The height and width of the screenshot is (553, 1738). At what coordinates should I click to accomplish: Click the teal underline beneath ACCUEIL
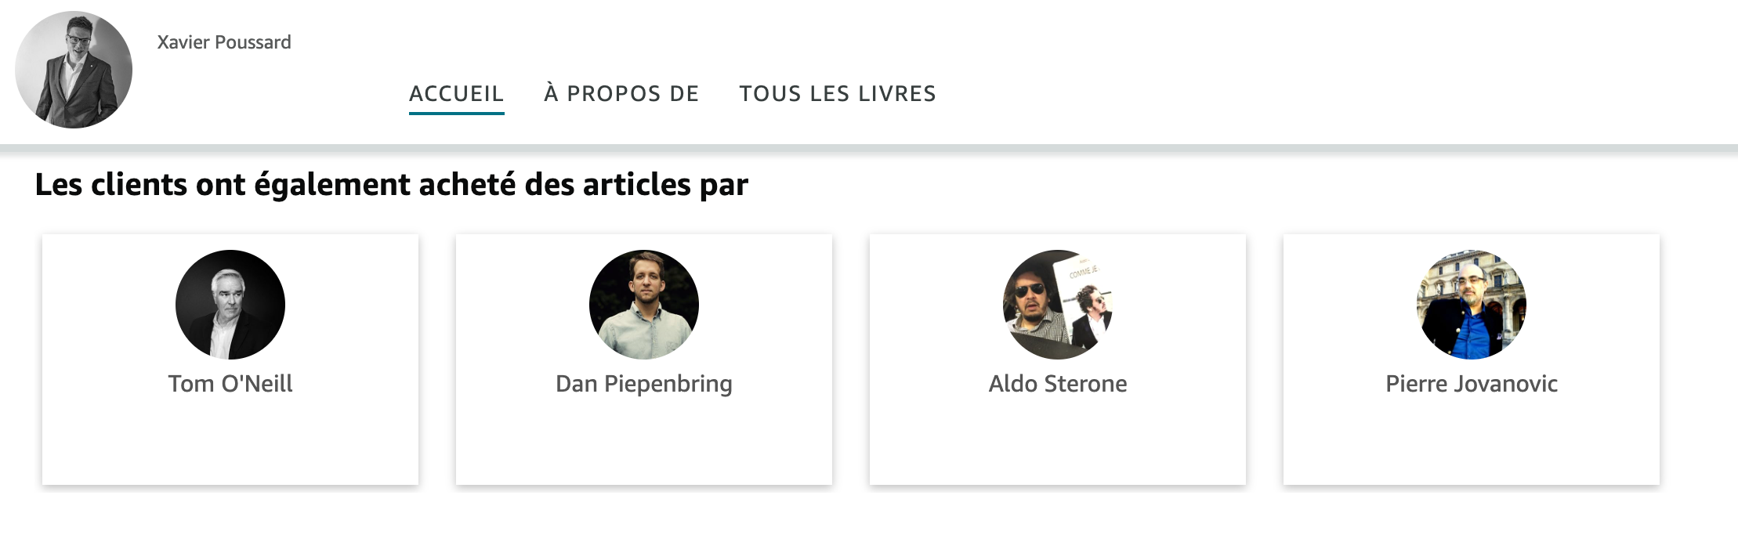pyautogui.click(x=456, y=114)
